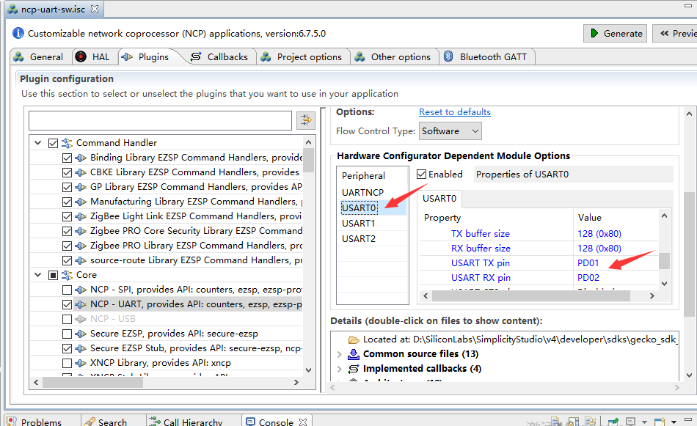Click the info icon beside the version description

click(x=17, y=32)
